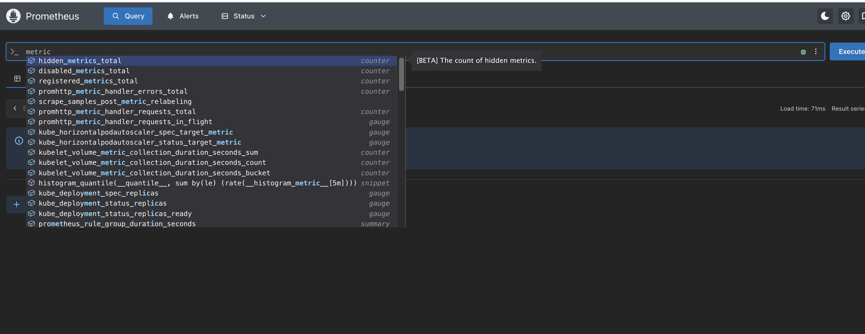This screenshot has width=865, height=334.
Task: Click the green query status indicator
Action: [803, 52]
